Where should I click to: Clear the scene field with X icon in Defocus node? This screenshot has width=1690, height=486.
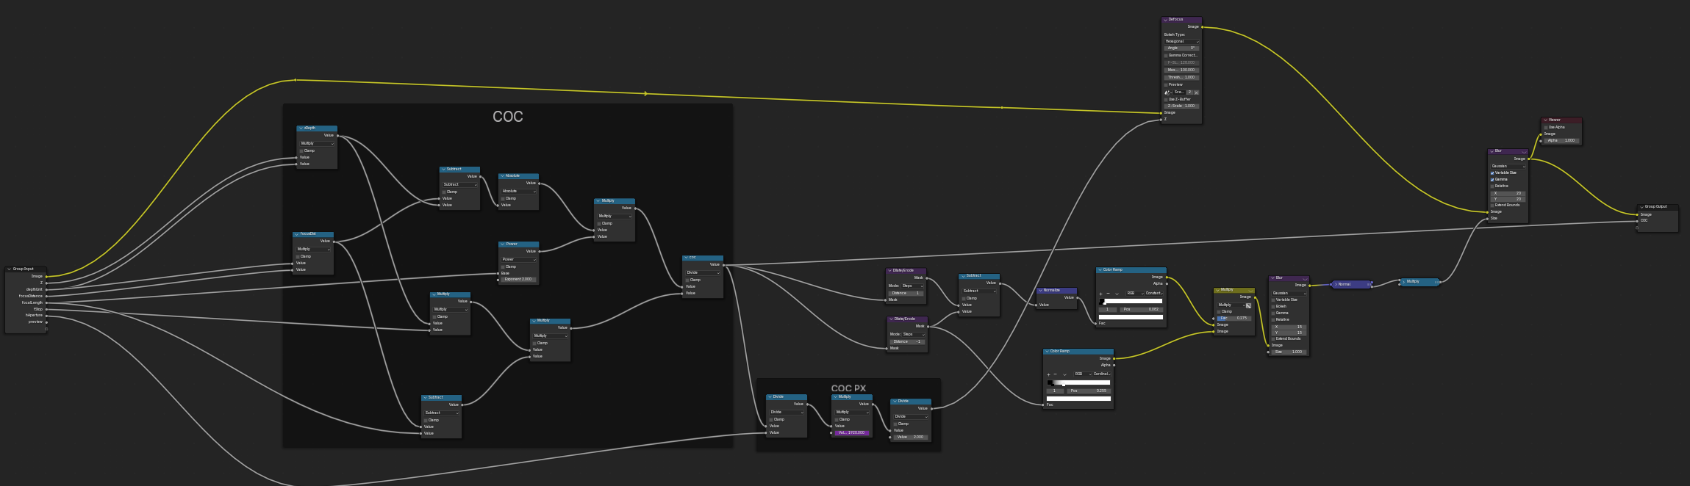(1196, 93)
